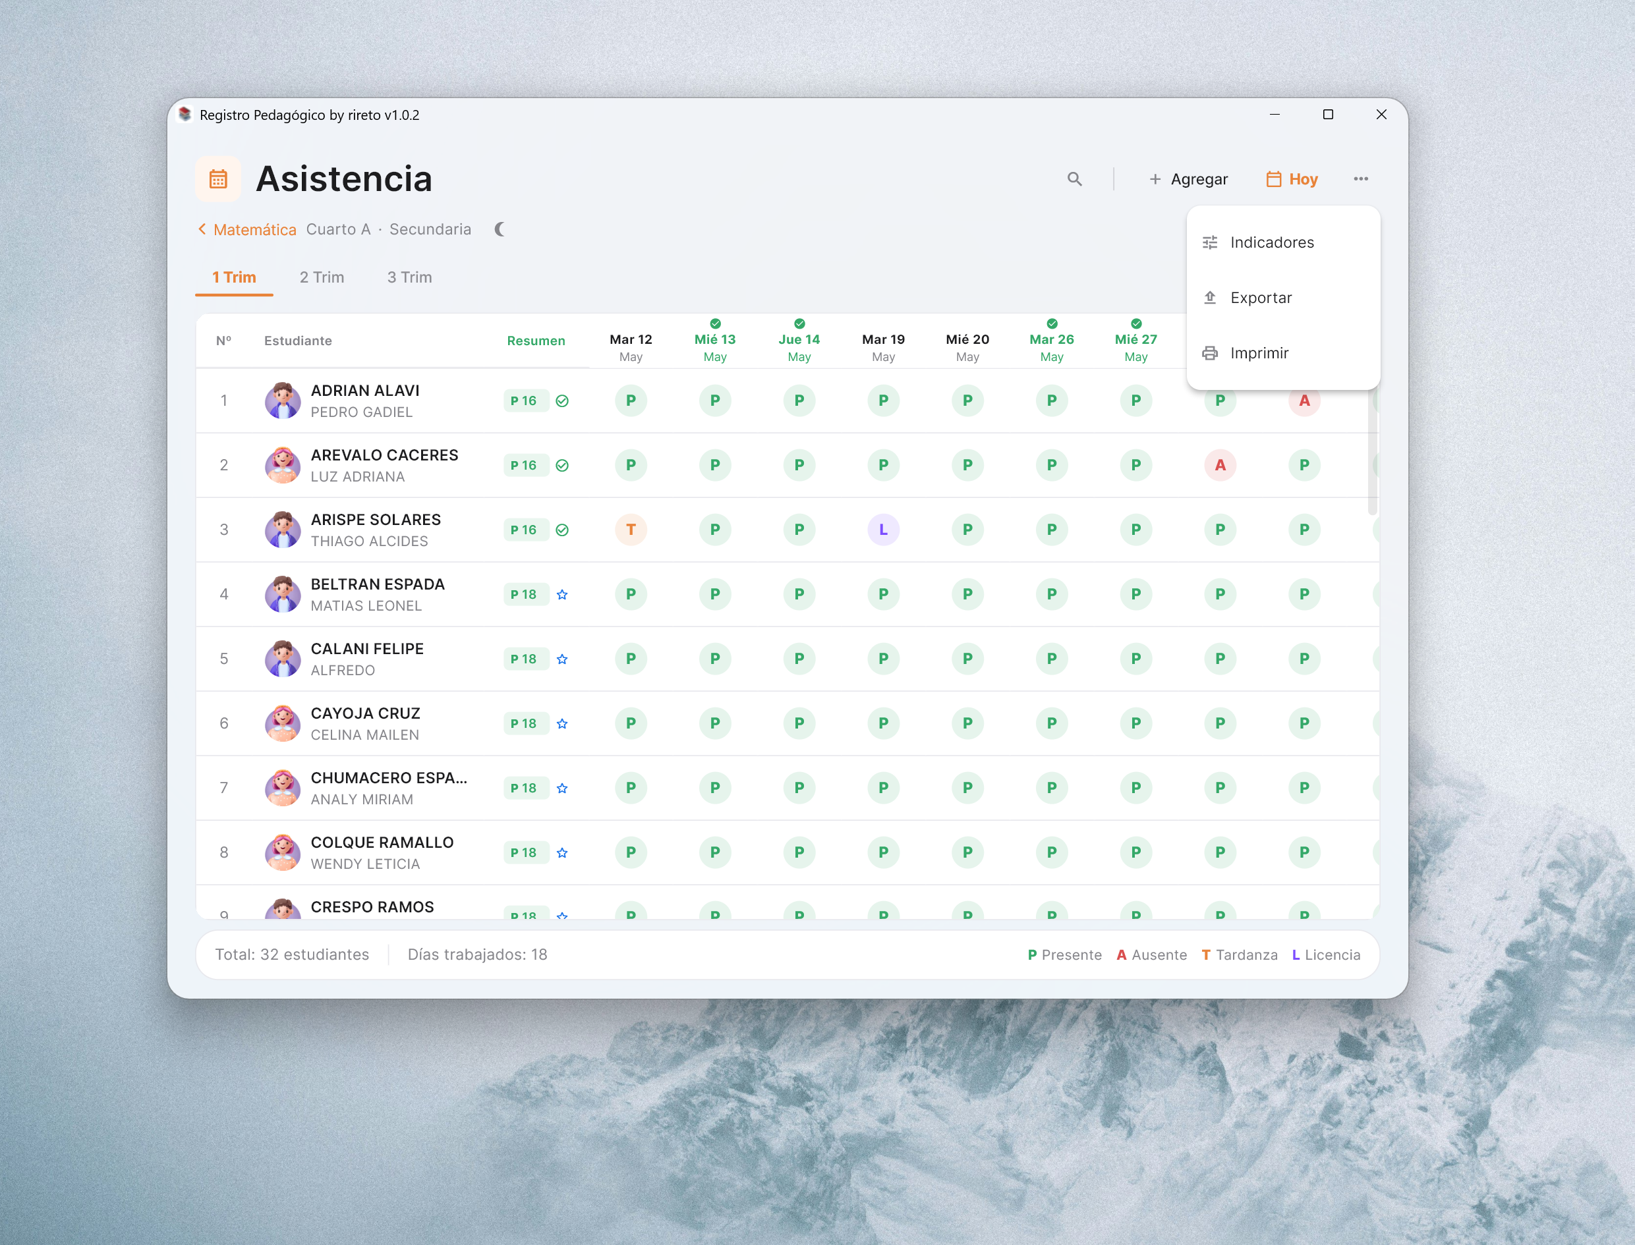Image resolution: width=1635 pixels, height=1245 pixels.
Task: Click Total: 32 estudiantes text
Action: point(292,954)
